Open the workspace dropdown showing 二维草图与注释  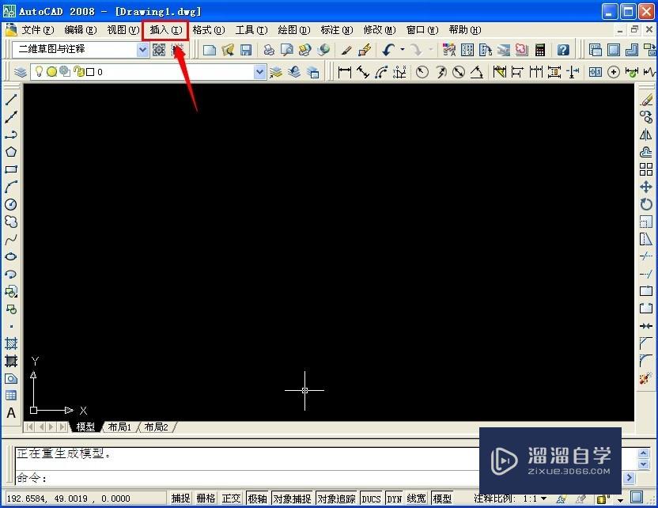pyautogui.click(x=143, y=49)
